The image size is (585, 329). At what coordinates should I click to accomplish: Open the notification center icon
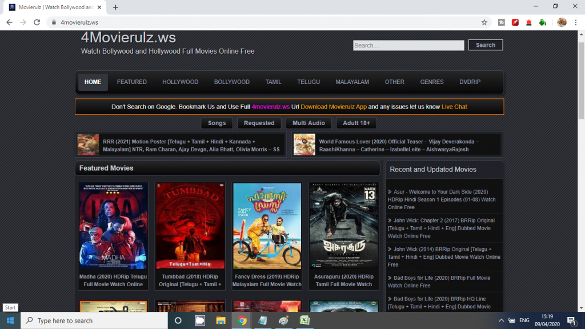coord(571,320)
